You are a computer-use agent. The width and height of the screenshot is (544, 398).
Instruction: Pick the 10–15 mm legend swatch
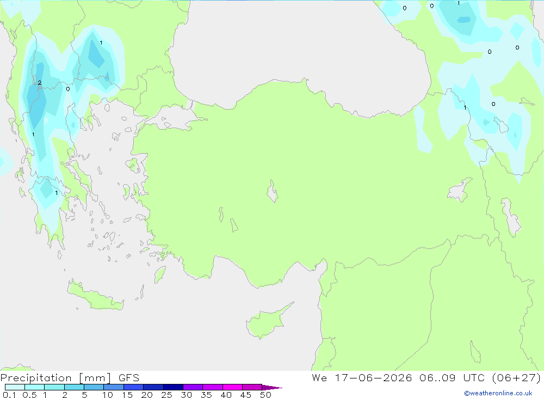(114, 387)
